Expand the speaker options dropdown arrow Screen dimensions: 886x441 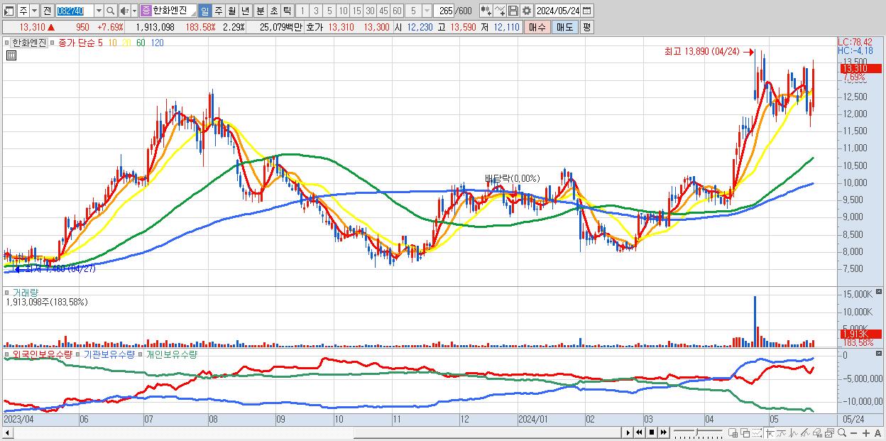pos(134,11)
